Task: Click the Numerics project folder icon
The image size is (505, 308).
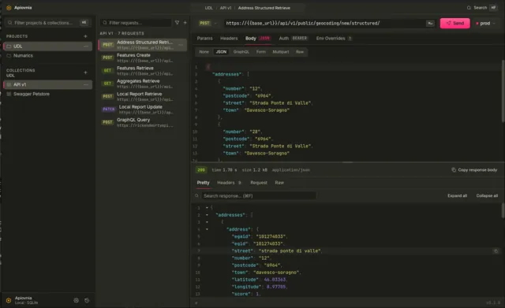Action: (x=9, y=56)
